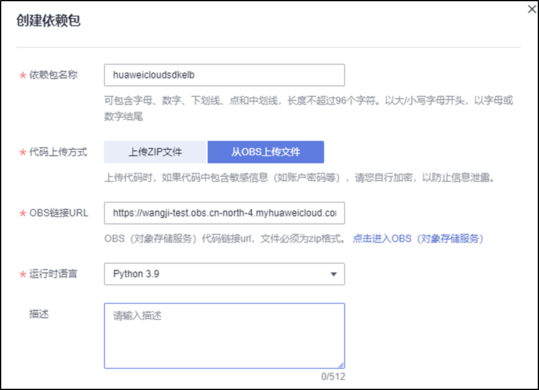Click the 运行时语言 field label

pos(53,274)
